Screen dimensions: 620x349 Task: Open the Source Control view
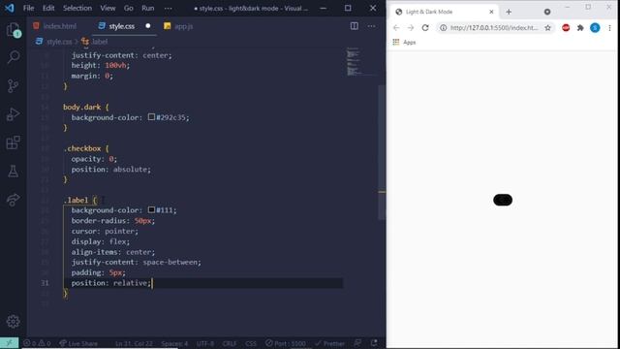pos(13,85)
